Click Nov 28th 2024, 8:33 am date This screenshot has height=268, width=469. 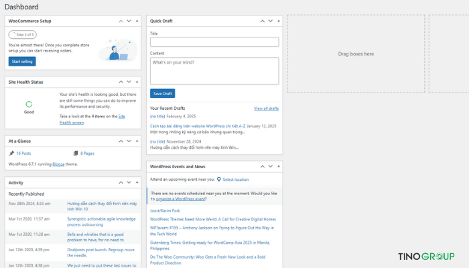(x=29, y=204)
